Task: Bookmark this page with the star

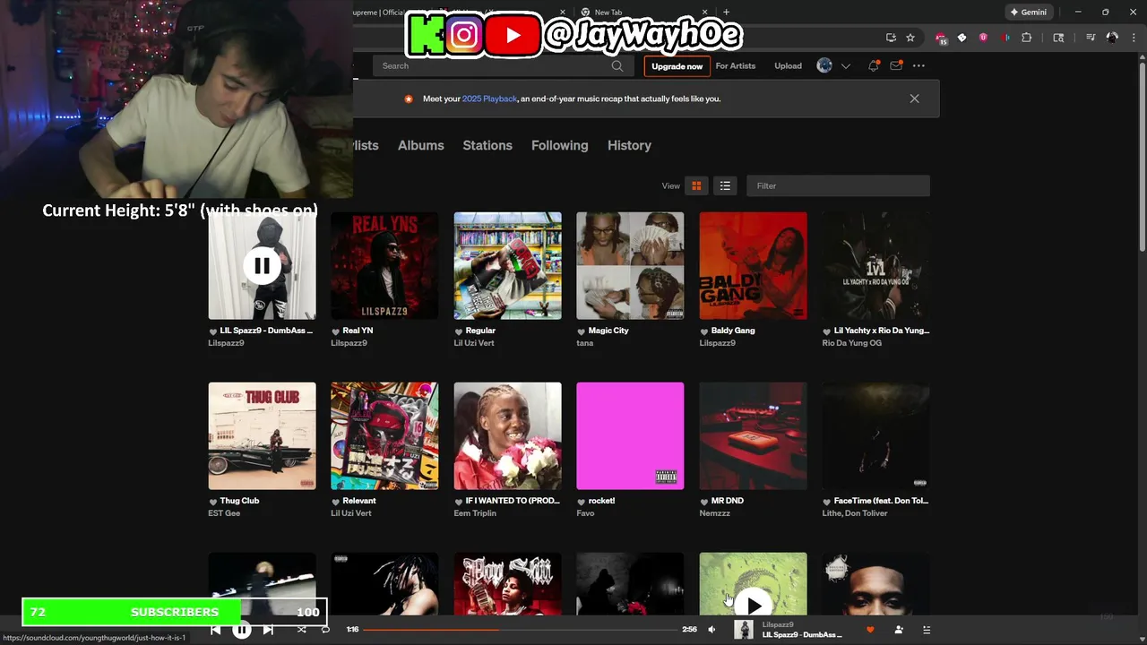Action: (910, 38)
